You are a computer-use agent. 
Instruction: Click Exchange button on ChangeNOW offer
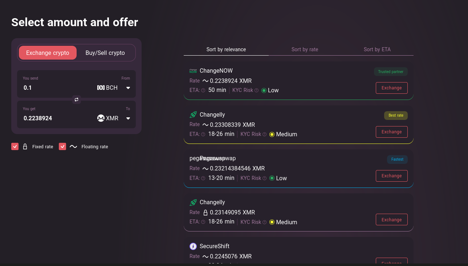(x=391, y=88)
